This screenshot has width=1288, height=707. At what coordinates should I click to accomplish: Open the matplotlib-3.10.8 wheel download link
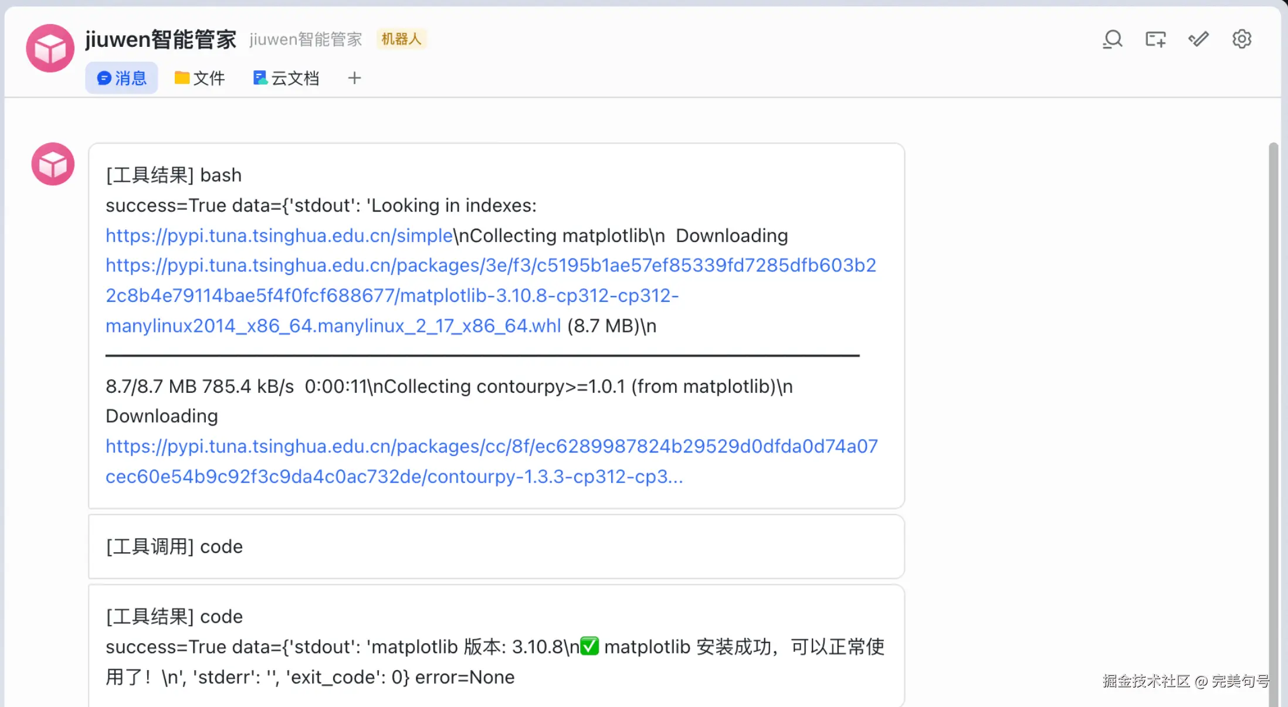491,295
